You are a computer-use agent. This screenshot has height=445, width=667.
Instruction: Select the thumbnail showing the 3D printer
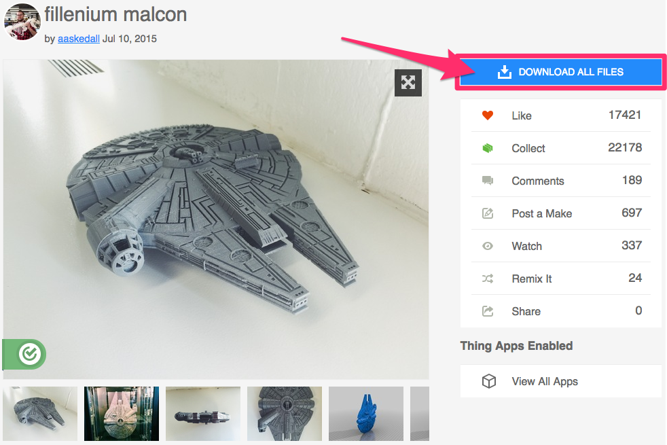point(122,414)
